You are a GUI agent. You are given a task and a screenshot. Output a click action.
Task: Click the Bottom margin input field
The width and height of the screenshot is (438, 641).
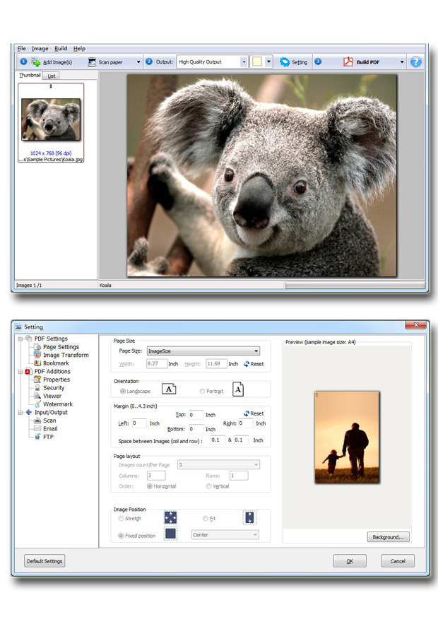[196, 429]
